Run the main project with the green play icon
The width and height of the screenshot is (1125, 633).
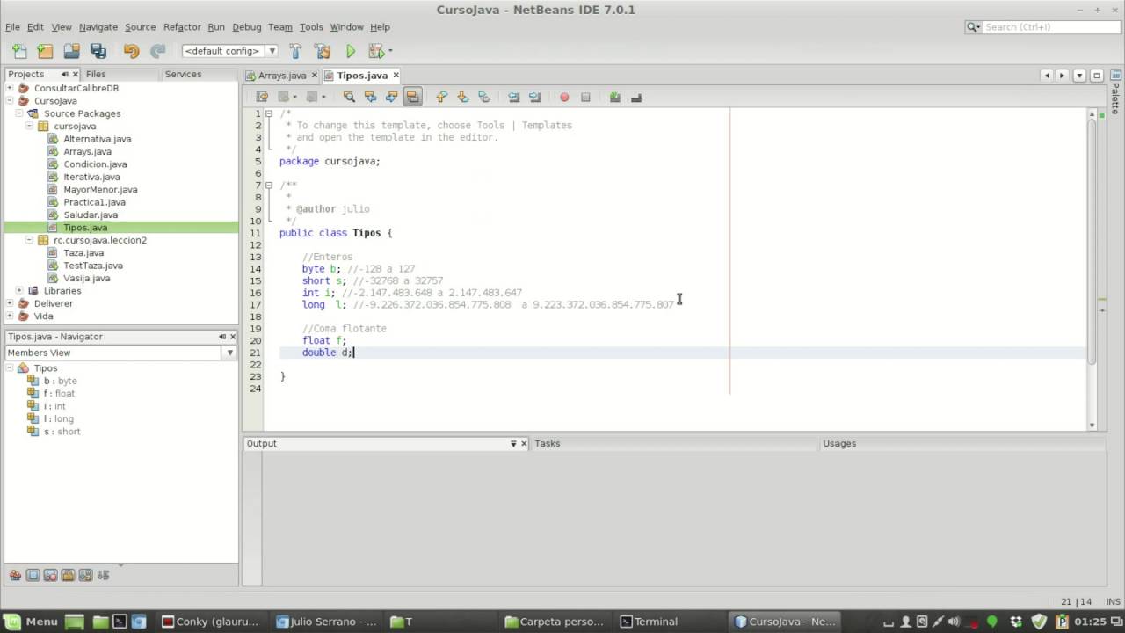click(x=351, y=51)
